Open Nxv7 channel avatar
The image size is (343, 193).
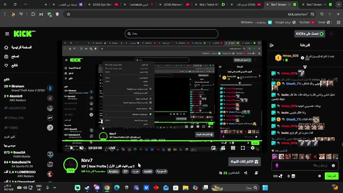tap(70, 165)
